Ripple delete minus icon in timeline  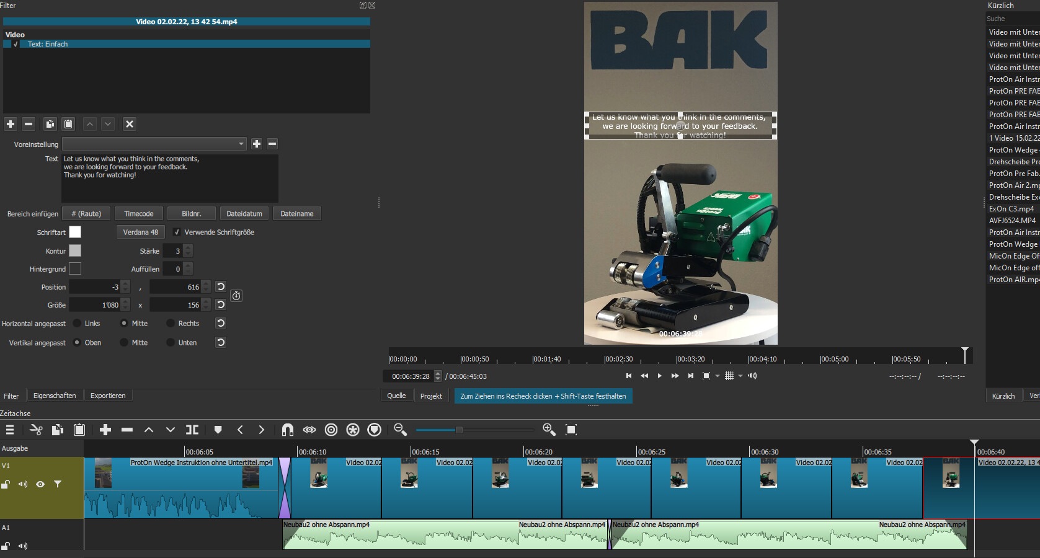coord(127,430)
